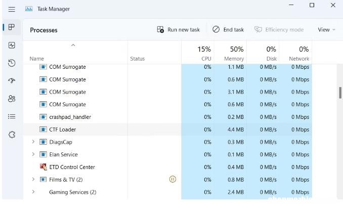Open the hamburger navigation menu
Screen dimensions: 343x208
(12, 9)
